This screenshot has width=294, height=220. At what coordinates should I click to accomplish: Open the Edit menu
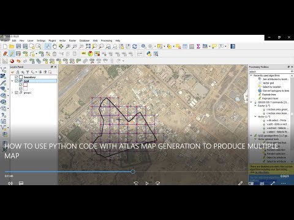(14, 40)
